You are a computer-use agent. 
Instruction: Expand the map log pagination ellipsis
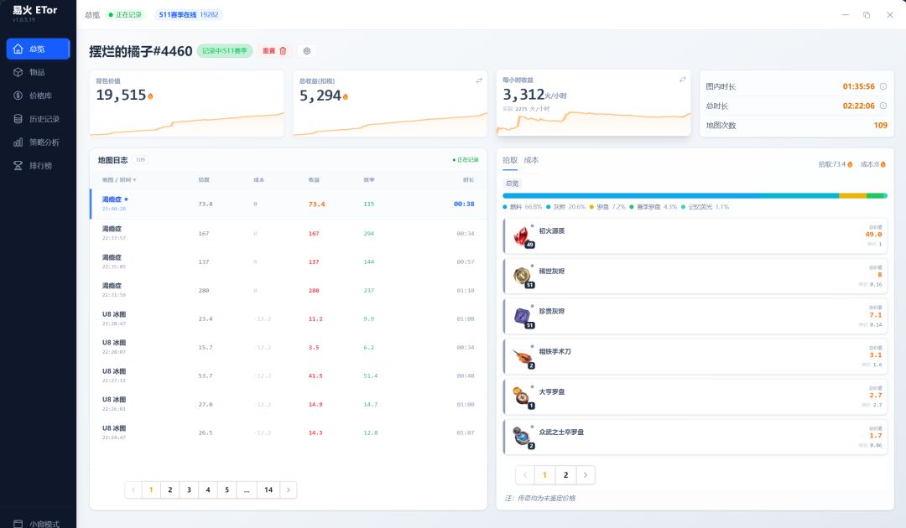point(247,490)
